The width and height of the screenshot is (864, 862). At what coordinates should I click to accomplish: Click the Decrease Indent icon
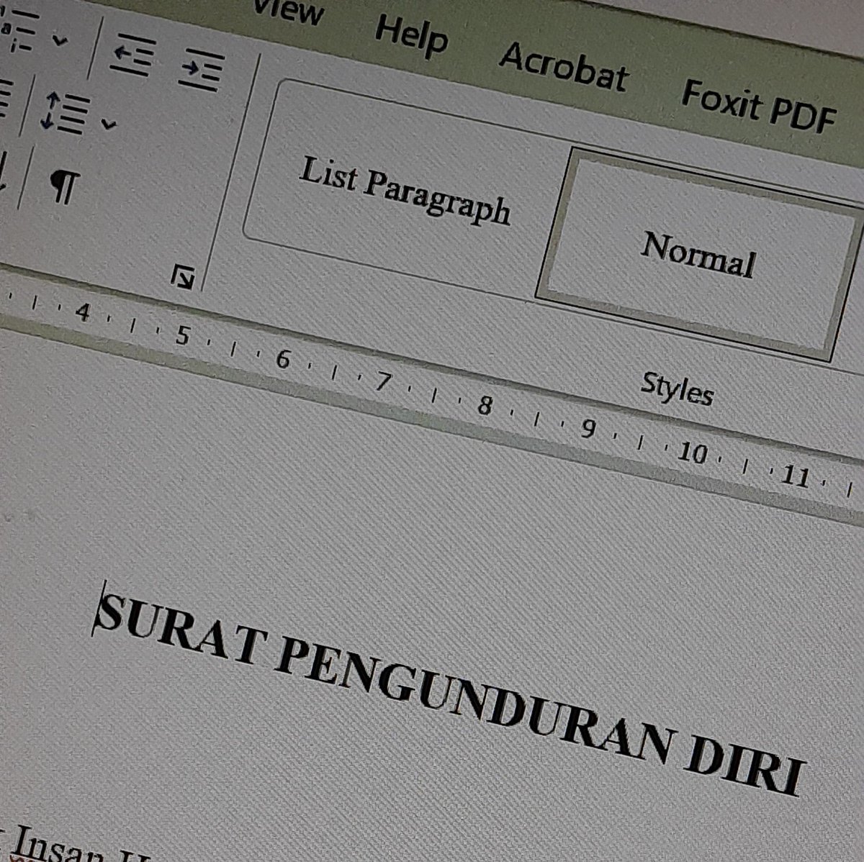[x=134, y=55]
